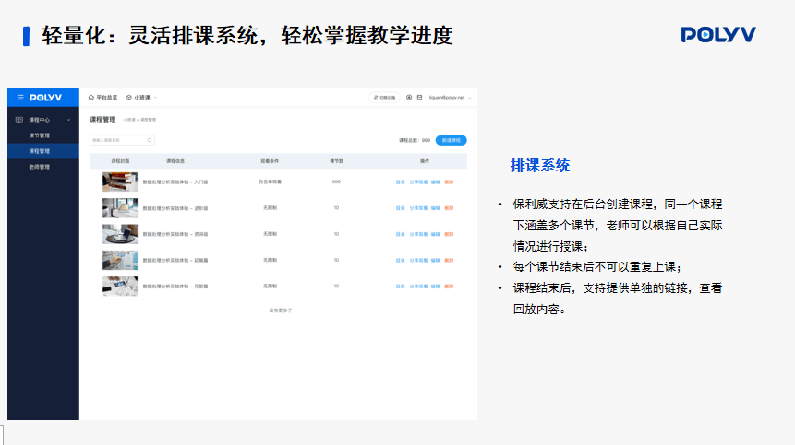This screenshot has width=795, height=445.
Task: Click 编辑 for the 资深级 course
Action: point(436,234)
